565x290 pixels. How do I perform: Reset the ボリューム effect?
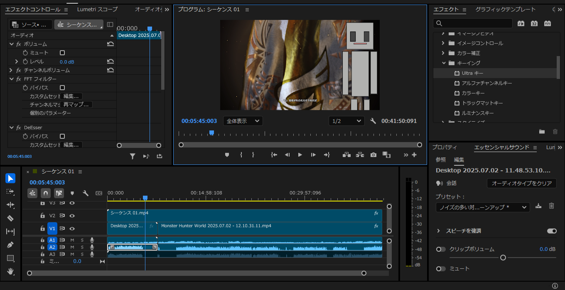click(111, 44)
